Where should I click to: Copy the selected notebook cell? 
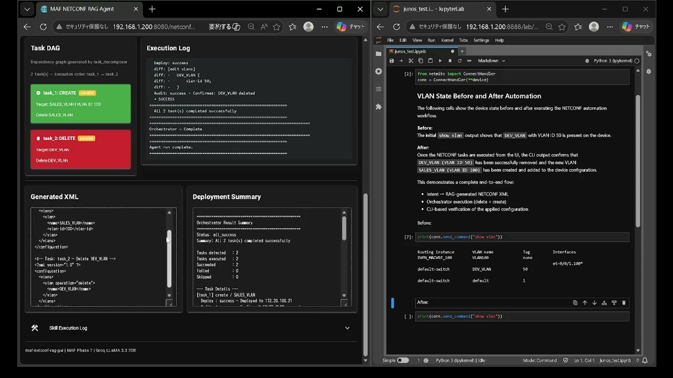pyautogui.click(x=421, y=61)
